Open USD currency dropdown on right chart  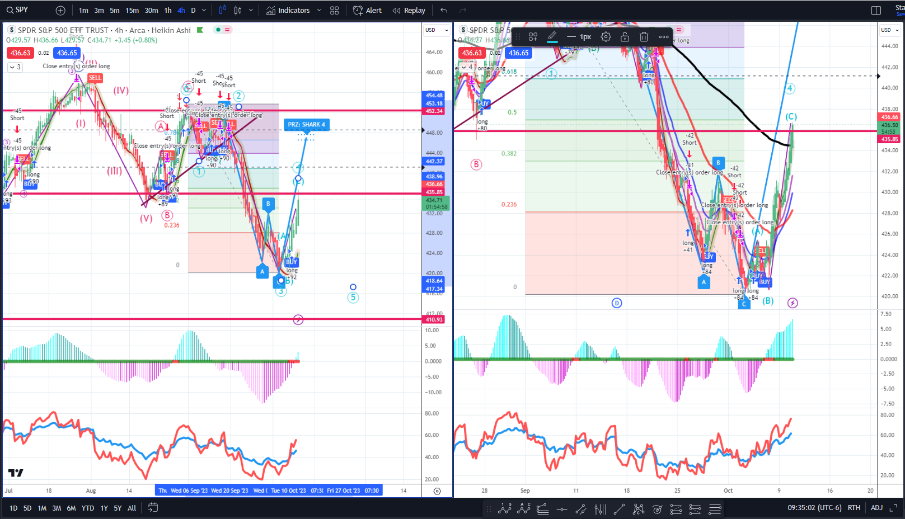889,30
